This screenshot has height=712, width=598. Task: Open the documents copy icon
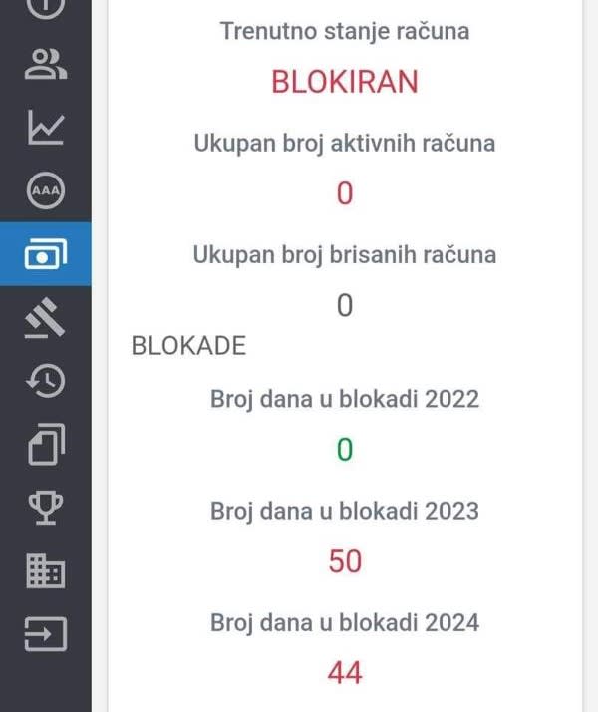[x=46, y=444]
